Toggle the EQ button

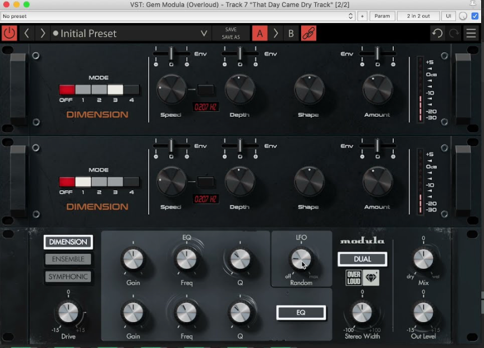pyautogui.click(x=301, y=313)
